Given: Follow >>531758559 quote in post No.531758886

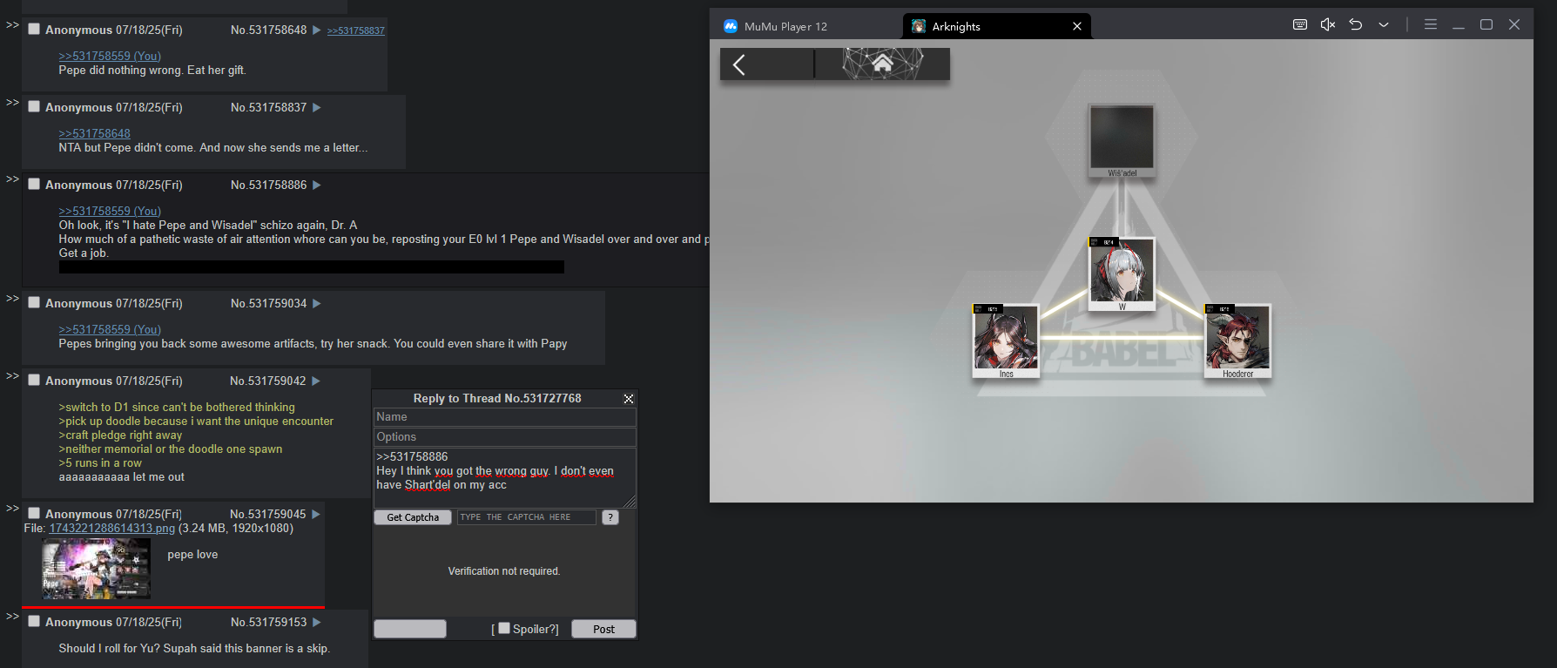Looking at the screenshot, I should (x=110, y=211).
